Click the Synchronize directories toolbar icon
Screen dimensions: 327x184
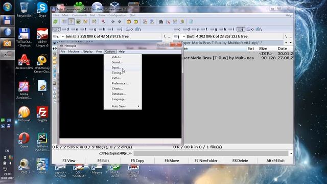[175, 21]
